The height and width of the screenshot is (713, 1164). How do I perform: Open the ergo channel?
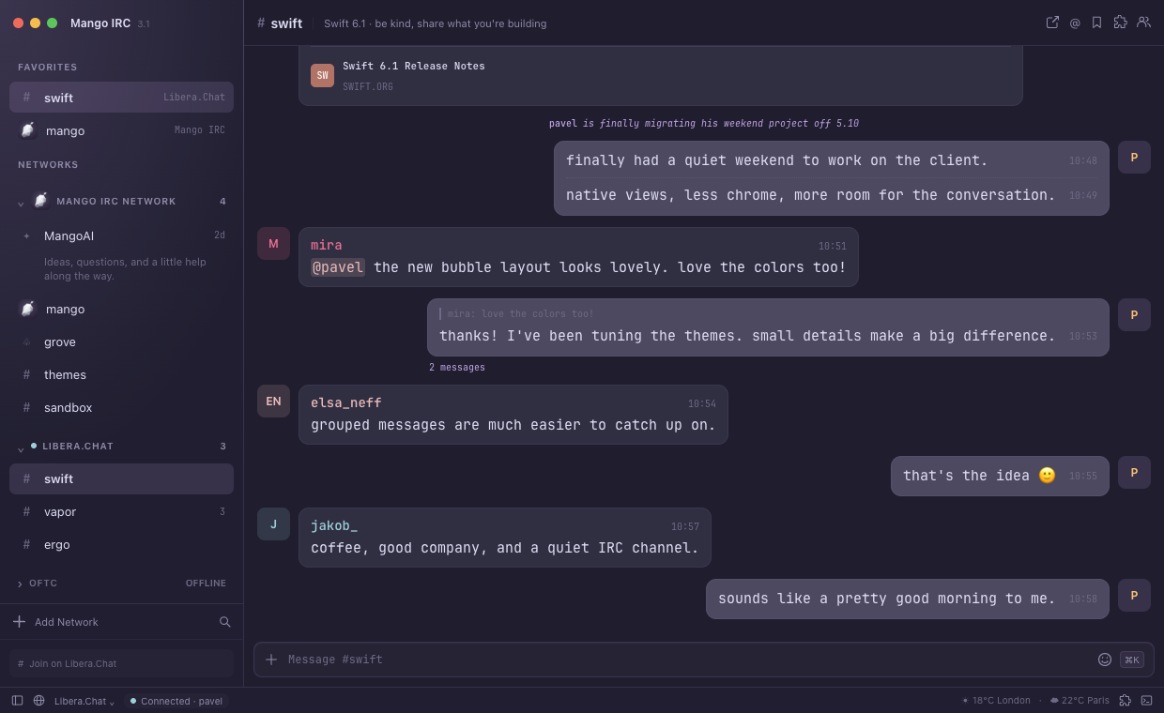(121, 545)
